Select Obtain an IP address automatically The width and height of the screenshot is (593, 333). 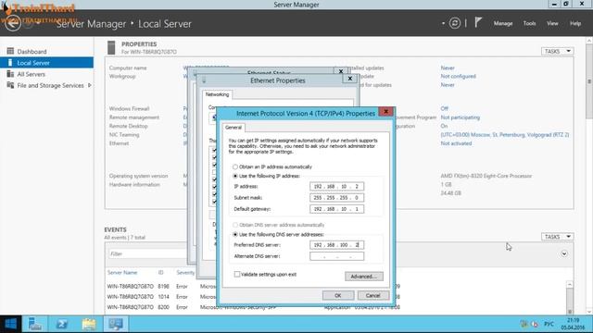pos(235,166)
